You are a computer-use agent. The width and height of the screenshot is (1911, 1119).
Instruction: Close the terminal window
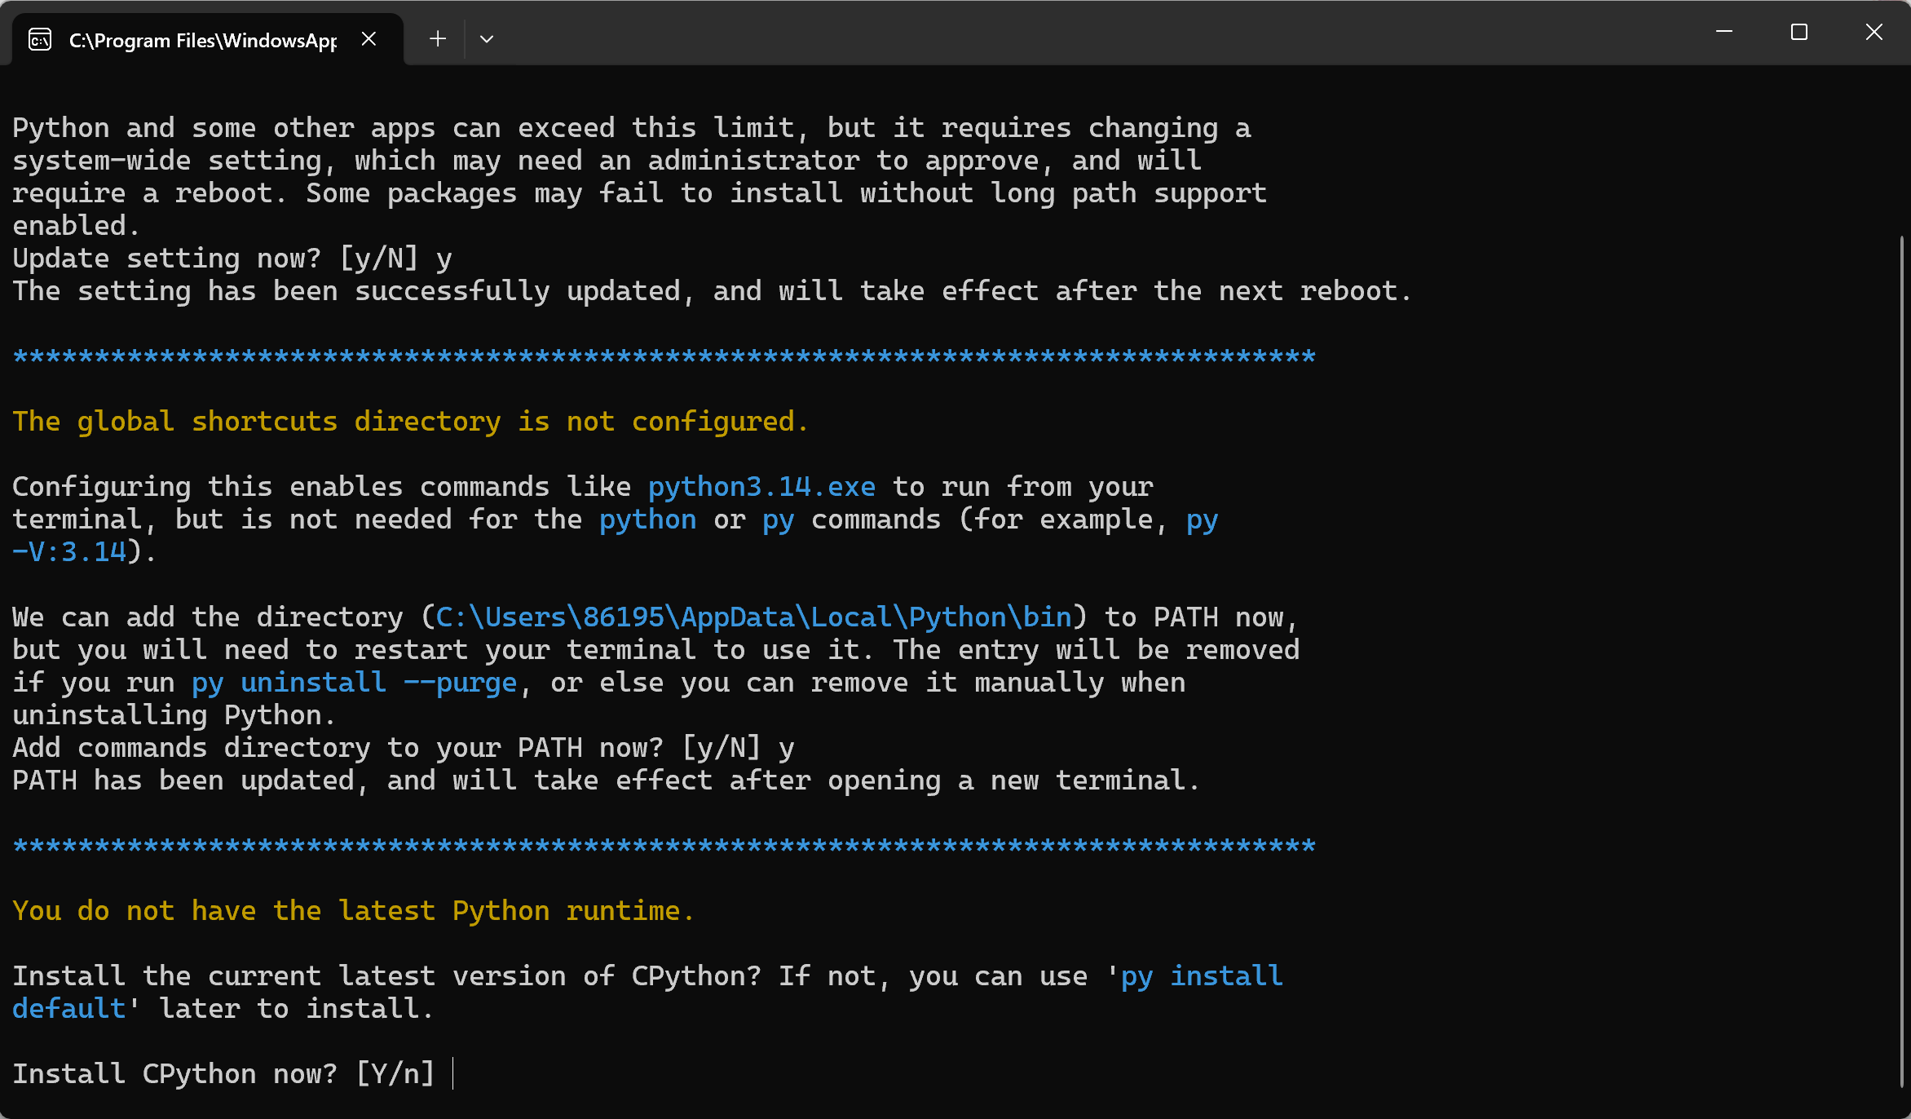(1873, 32)
